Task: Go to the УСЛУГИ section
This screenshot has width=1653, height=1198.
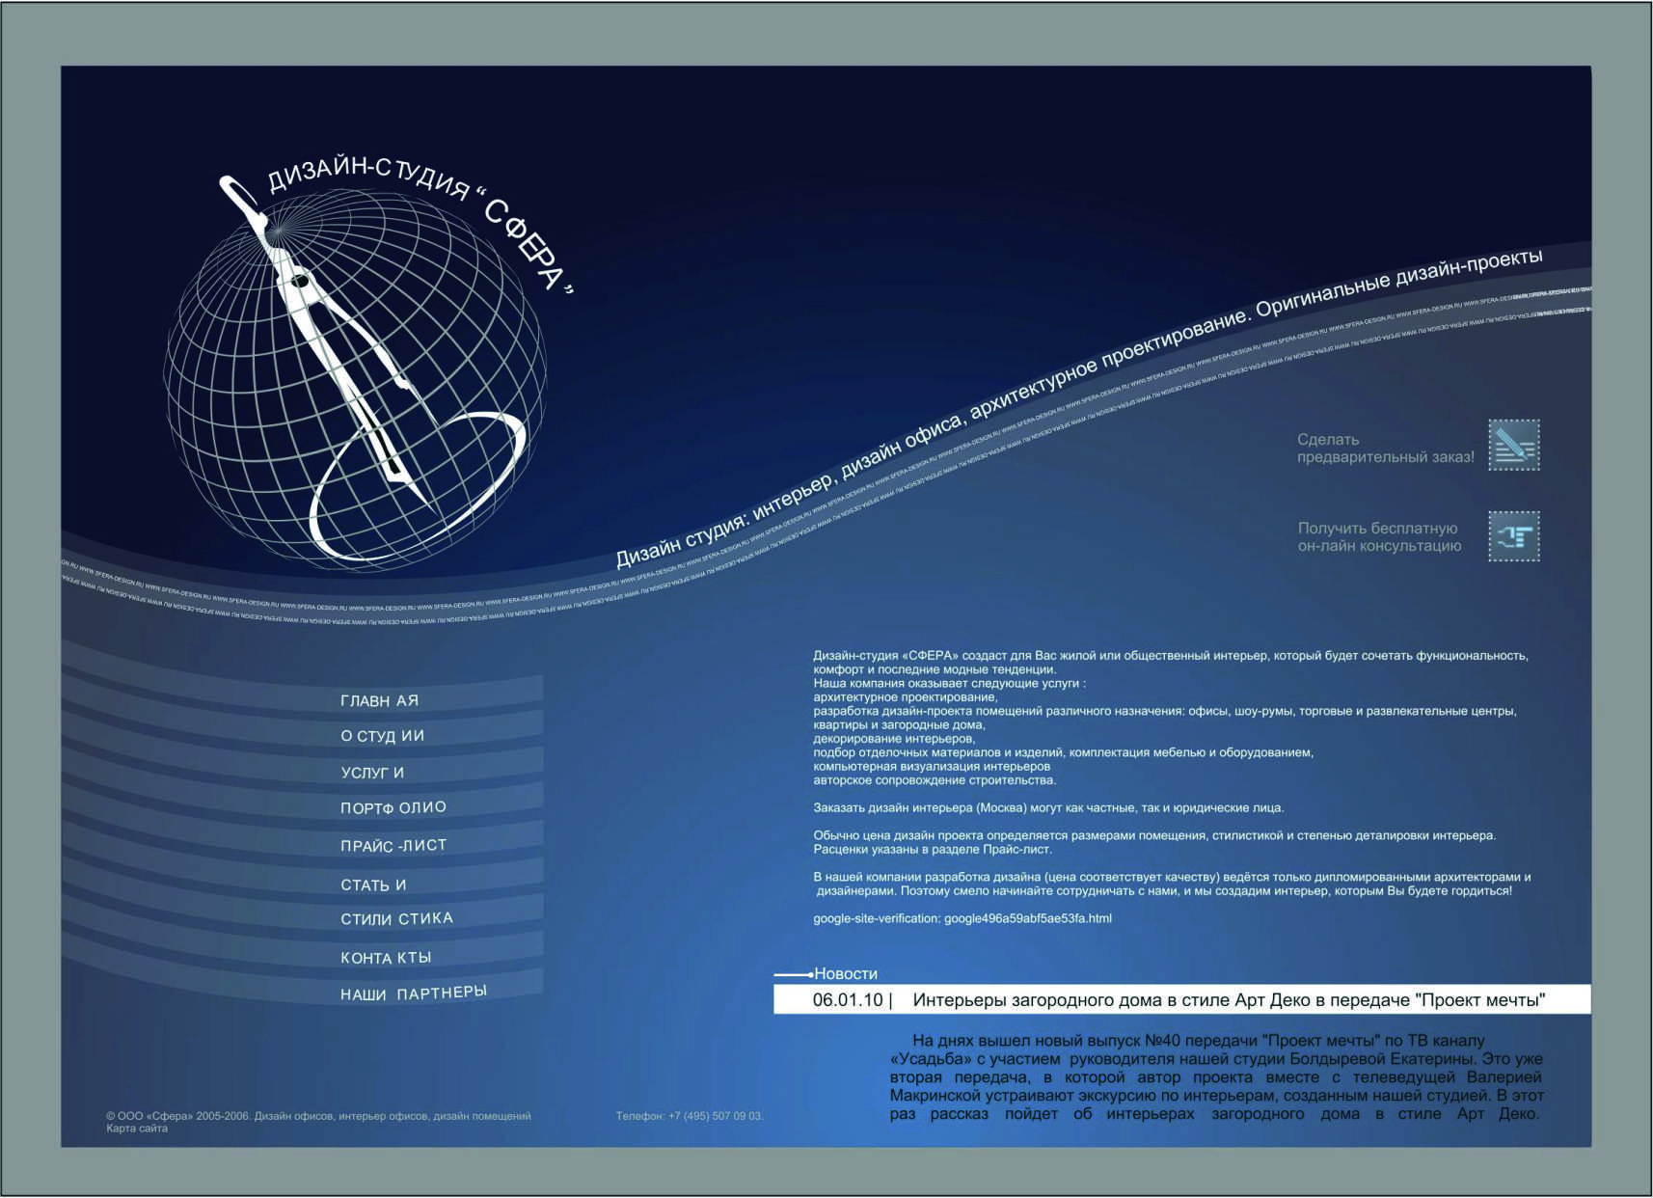Action: 372,773
